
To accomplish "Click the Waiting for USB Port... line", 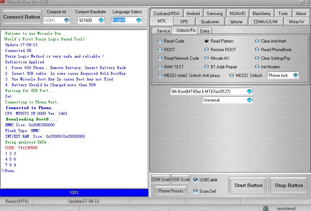I will [x=29, y=90].
